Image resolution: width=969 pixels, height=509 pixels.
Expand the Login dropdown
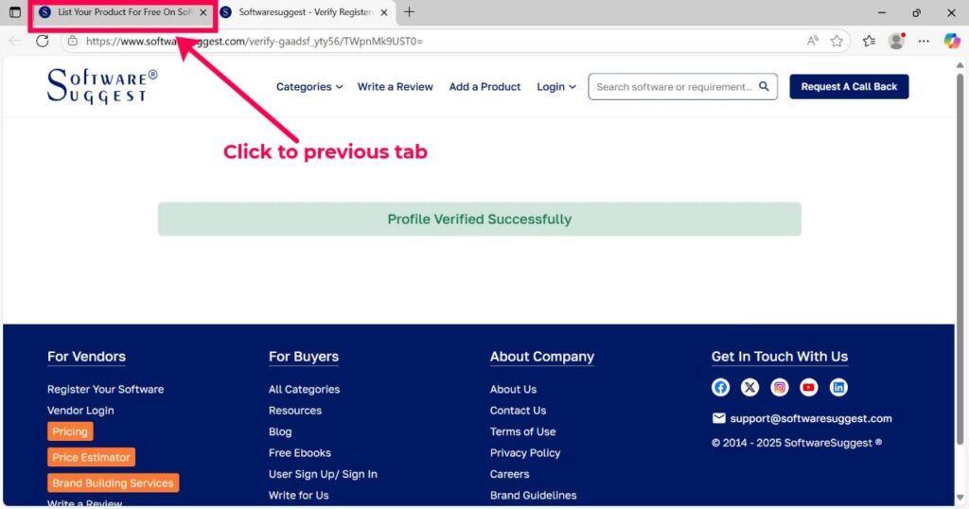point(556,87)
